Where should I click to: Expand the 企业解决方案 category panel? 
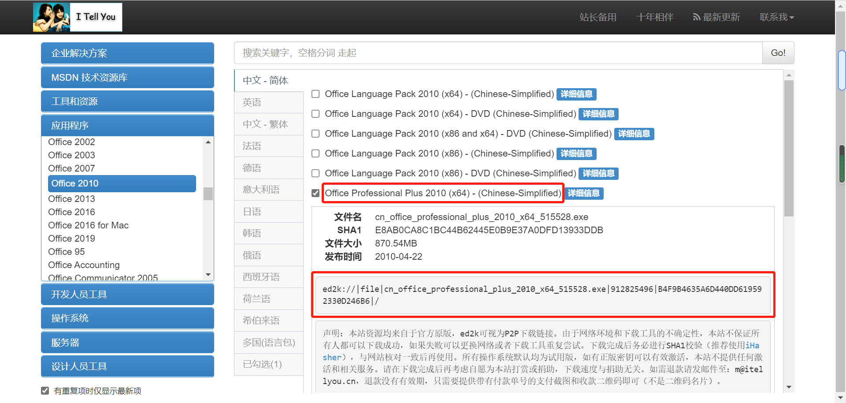click(127, 53)
